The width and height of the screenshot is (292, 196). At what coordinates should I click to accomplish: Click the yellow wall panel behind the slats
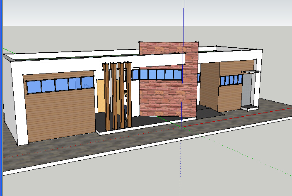101,96
